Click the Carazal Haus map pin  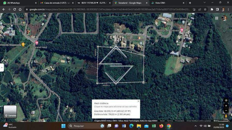pyautogui.click(x=37, y=43)
